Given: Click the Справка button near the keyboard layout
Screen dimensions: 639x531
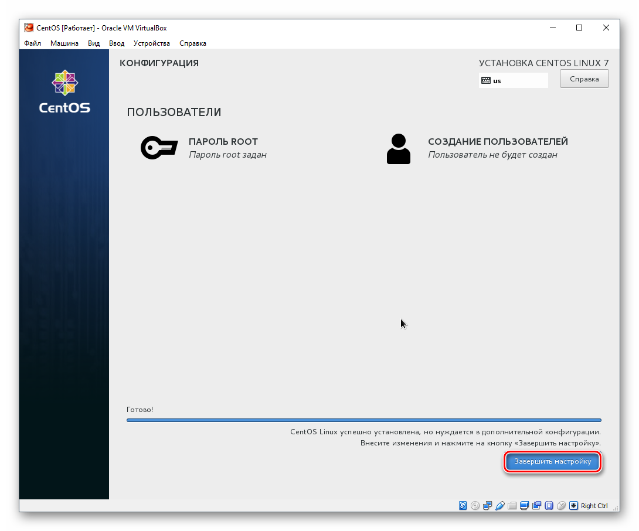Looking at the screenshot, I should coord(584,78).
